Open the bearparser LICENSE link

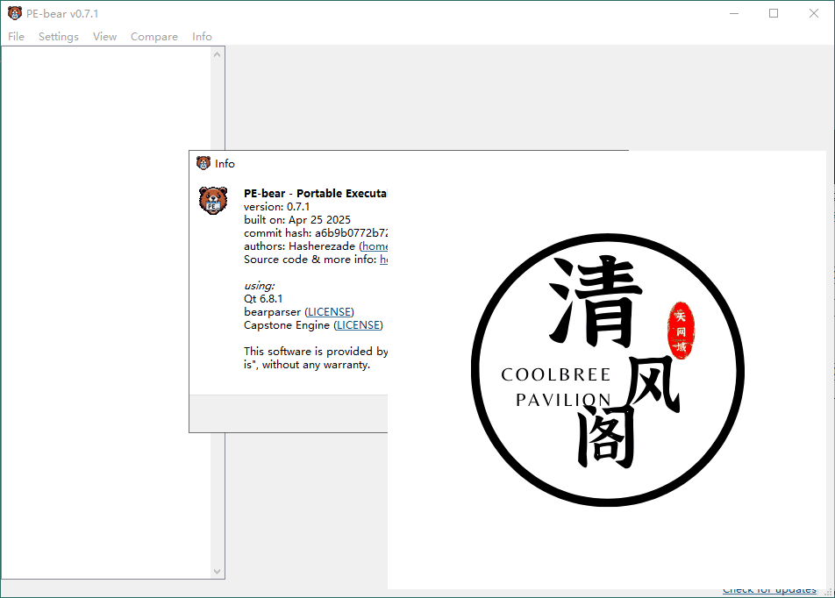click(329, 312)
